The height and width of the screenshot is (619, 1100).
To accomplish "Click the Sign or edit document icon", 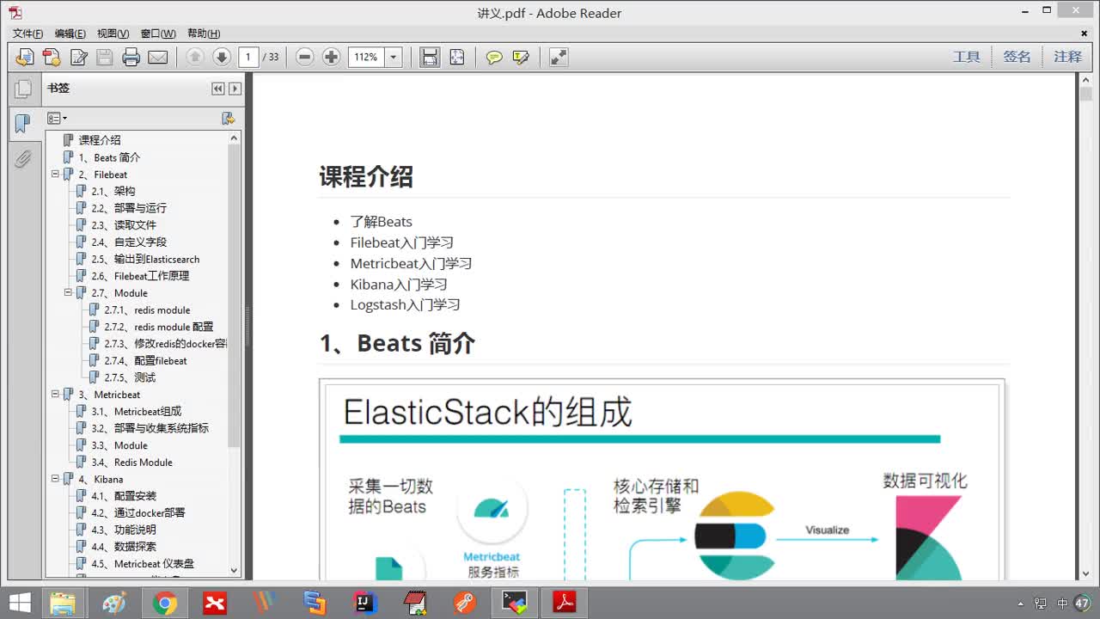I will pyautogui.click(x=78, y=58).
